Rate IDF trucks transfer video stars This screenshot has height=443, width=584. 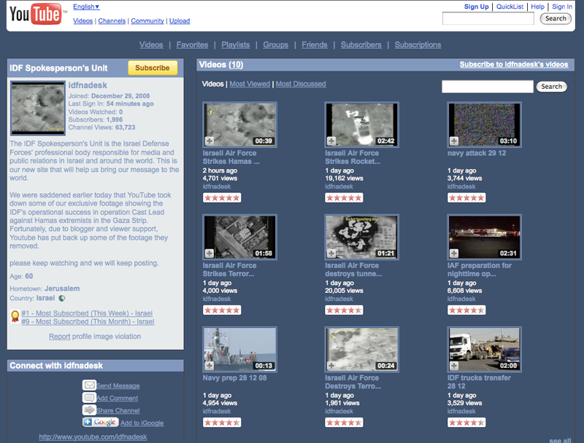pos(466,423)
